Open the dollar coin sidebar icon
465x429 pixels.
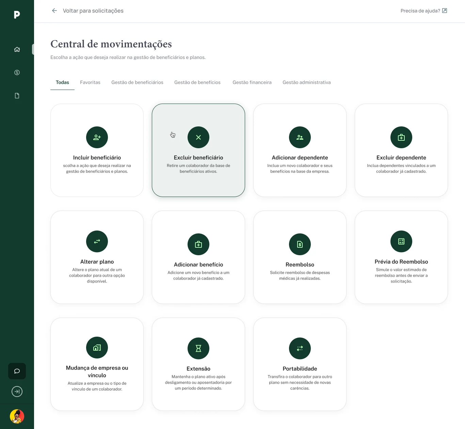17,73
